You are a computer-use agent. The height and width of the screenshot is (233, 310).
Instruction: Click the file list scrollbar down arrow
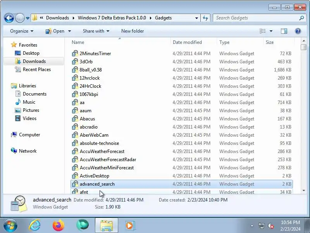(x=304, y=191)
